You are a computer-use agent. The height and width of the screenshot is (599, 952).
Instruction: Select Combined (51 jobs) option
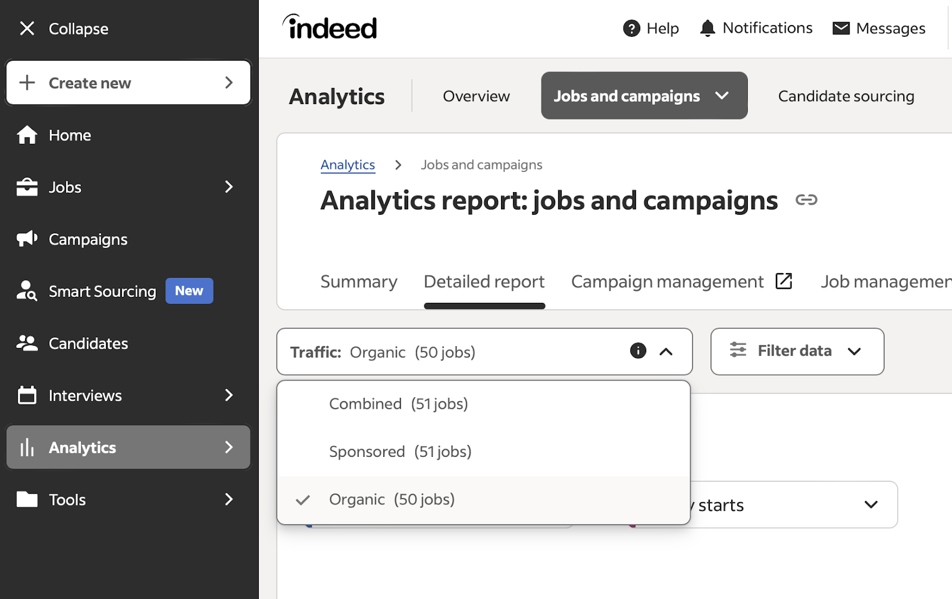pos(483,404)
